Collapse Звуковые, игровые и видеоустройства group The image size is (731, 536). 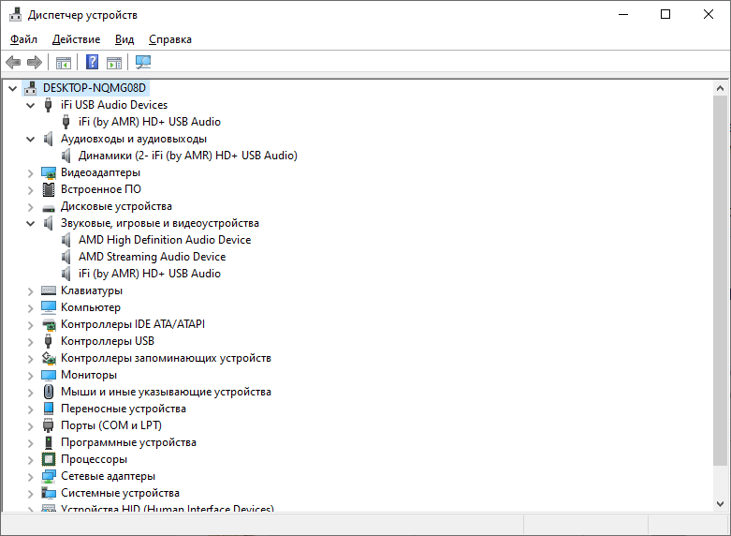[30, 224]
